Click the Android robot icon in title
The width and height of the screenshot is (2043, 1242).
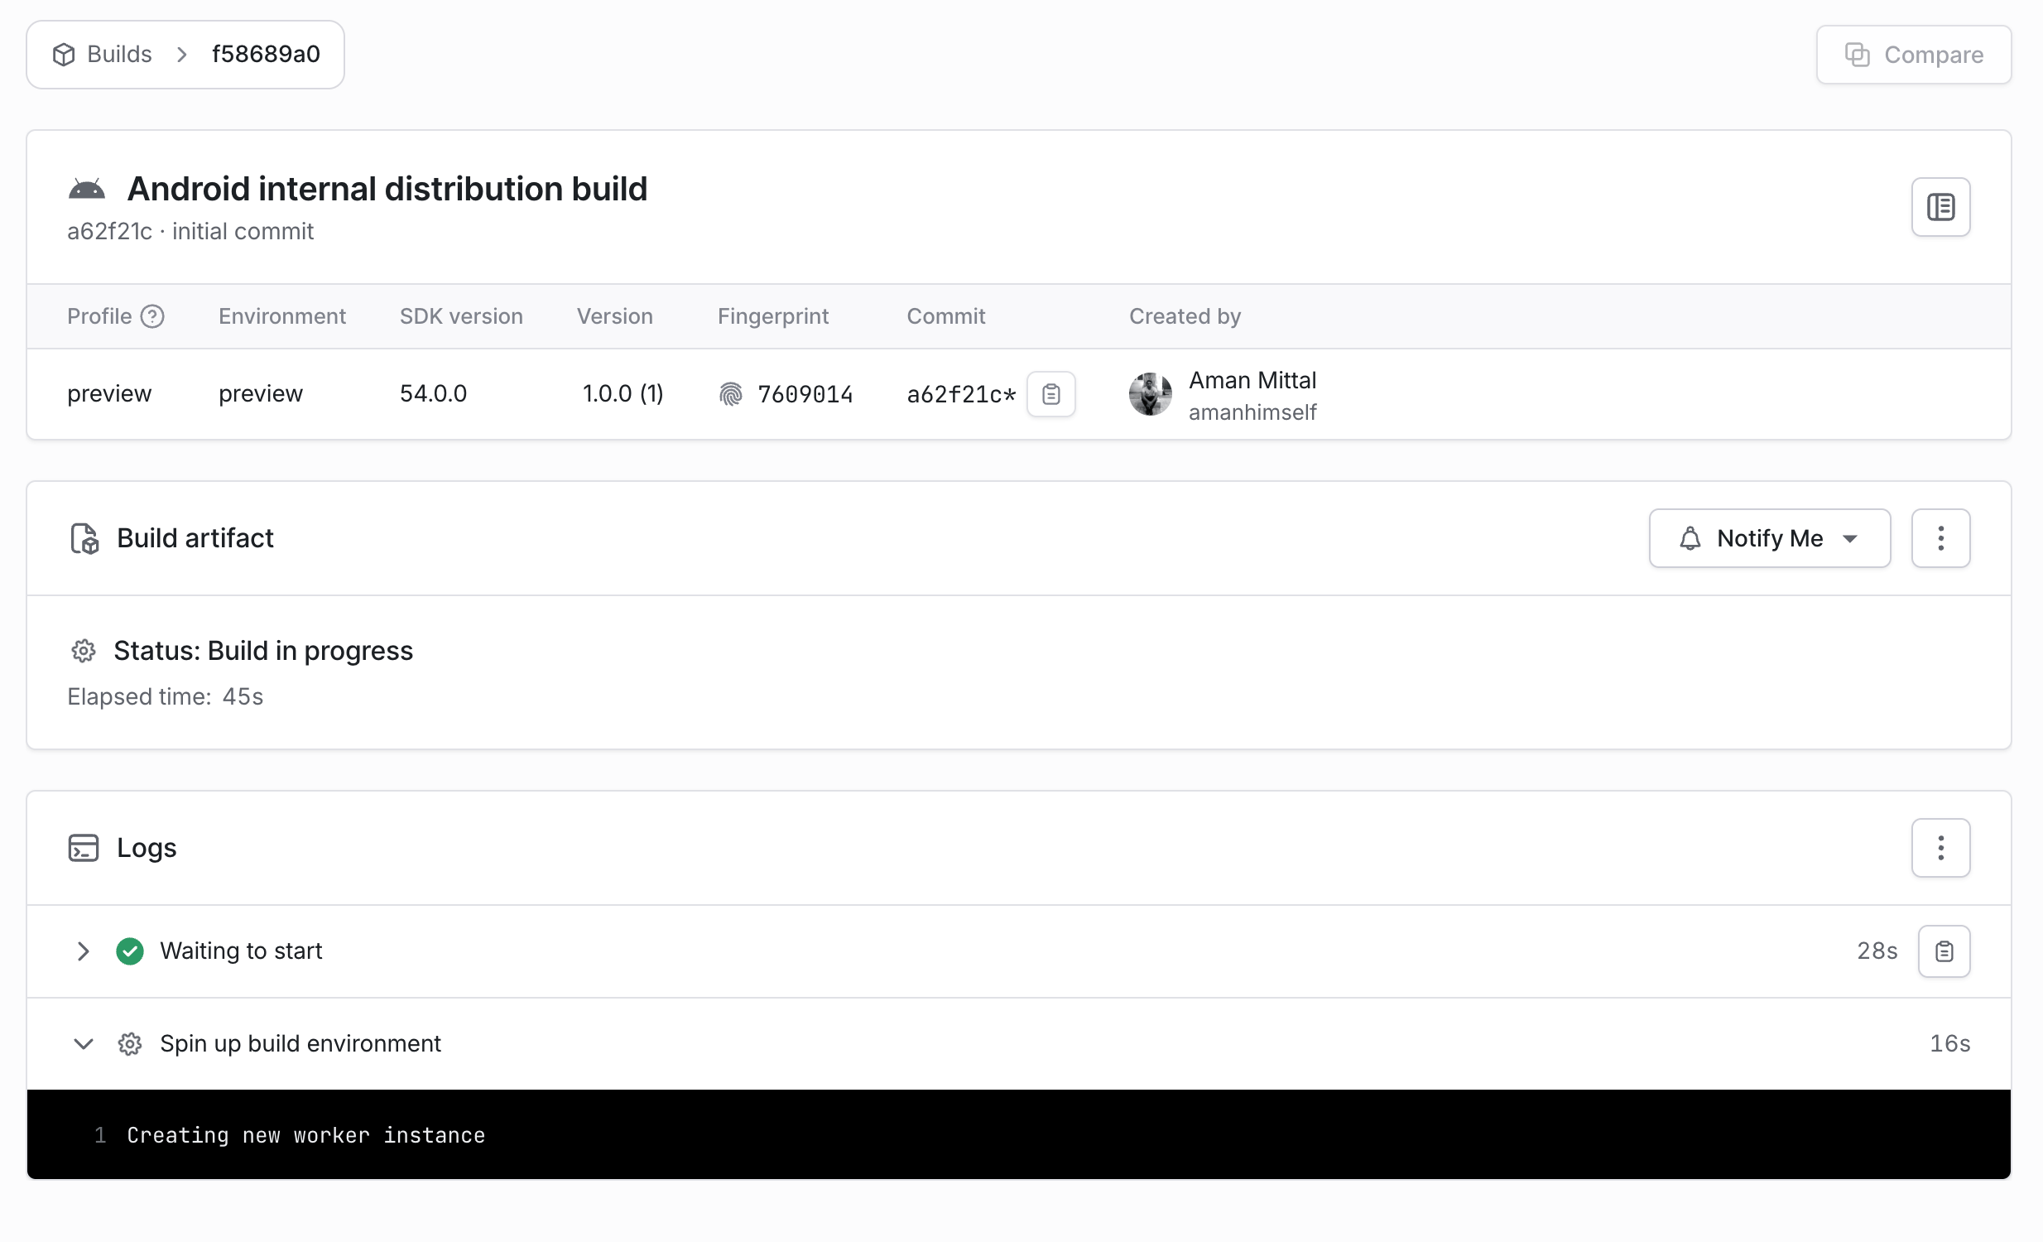click(x=87, y=190)
